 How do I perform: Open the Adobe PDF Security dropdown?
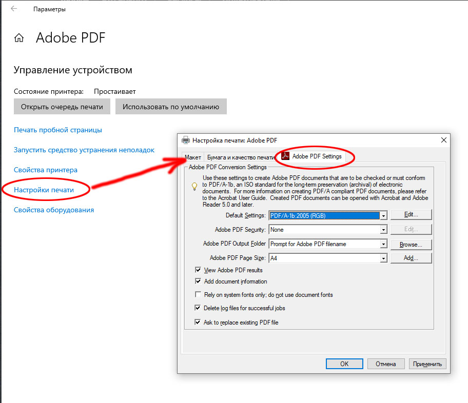pos(383,230)
